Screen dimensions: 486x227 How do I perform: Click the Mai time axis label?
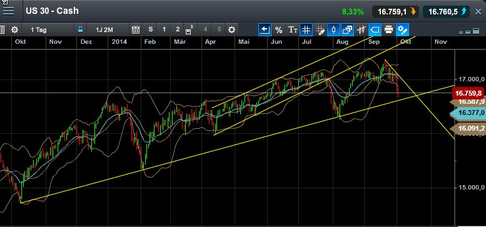pyautogui.click(x=243, y=42)
